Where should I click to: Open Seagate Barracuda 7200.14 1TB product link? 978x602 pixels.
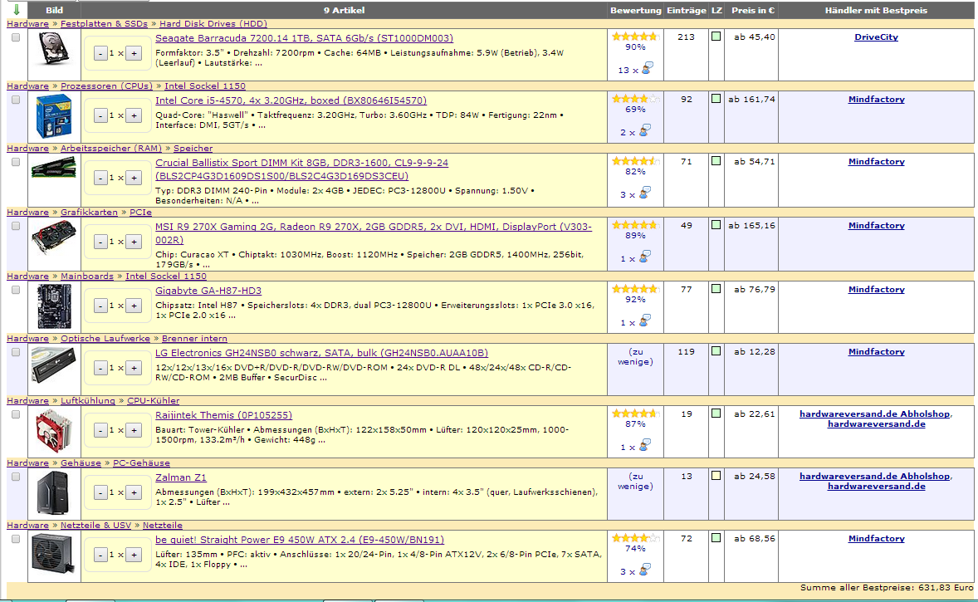point(304,38)
